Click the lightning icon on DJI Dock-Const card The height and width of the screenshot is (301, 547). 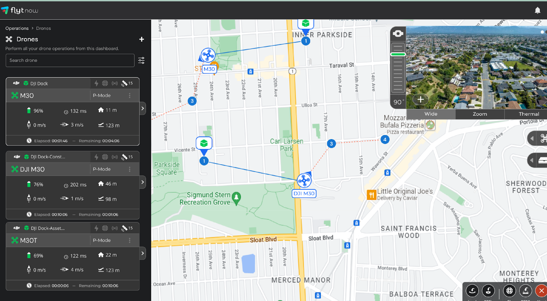point(96,157)
